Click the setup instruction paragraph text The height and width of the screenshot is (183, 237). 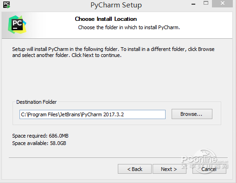113,52
